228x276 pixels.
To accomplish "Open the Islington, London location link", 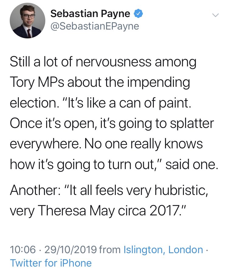I will coord(163,250).
